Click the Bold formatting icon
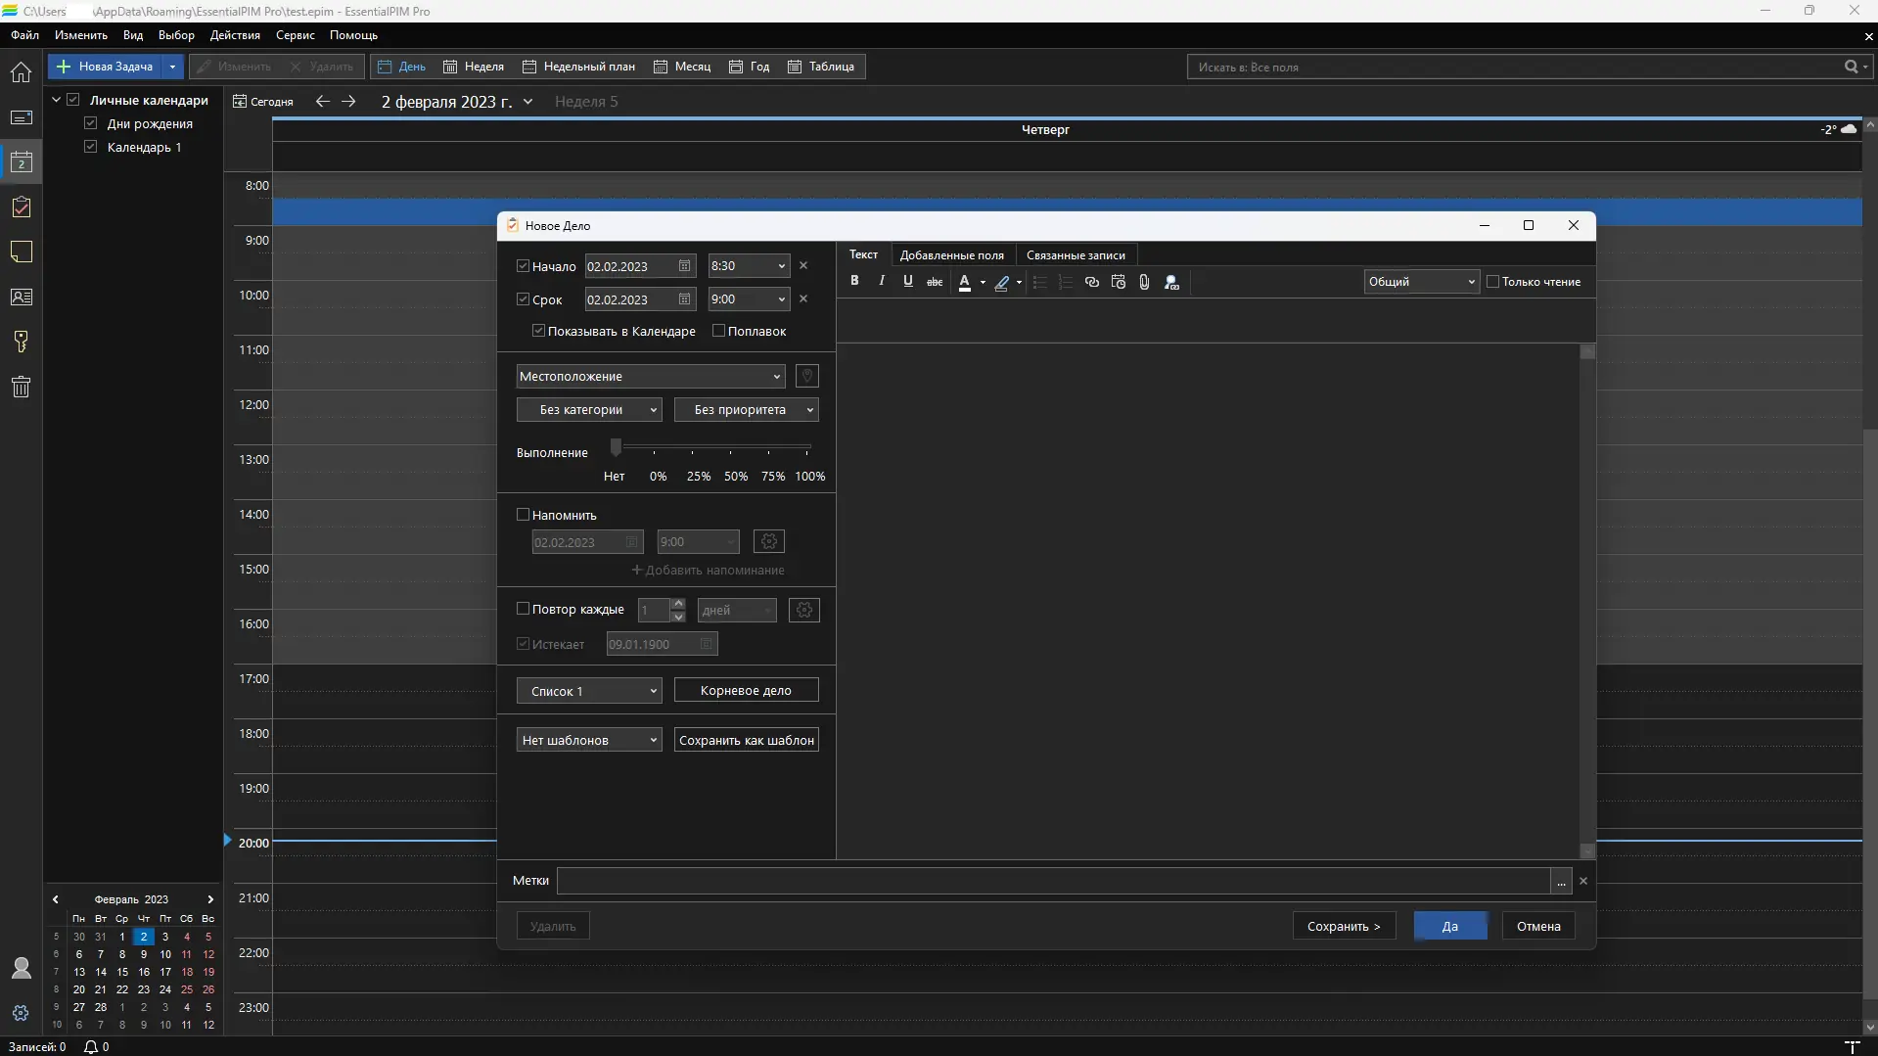This screenshot has height=1056, width=1878. pos(854,281)
